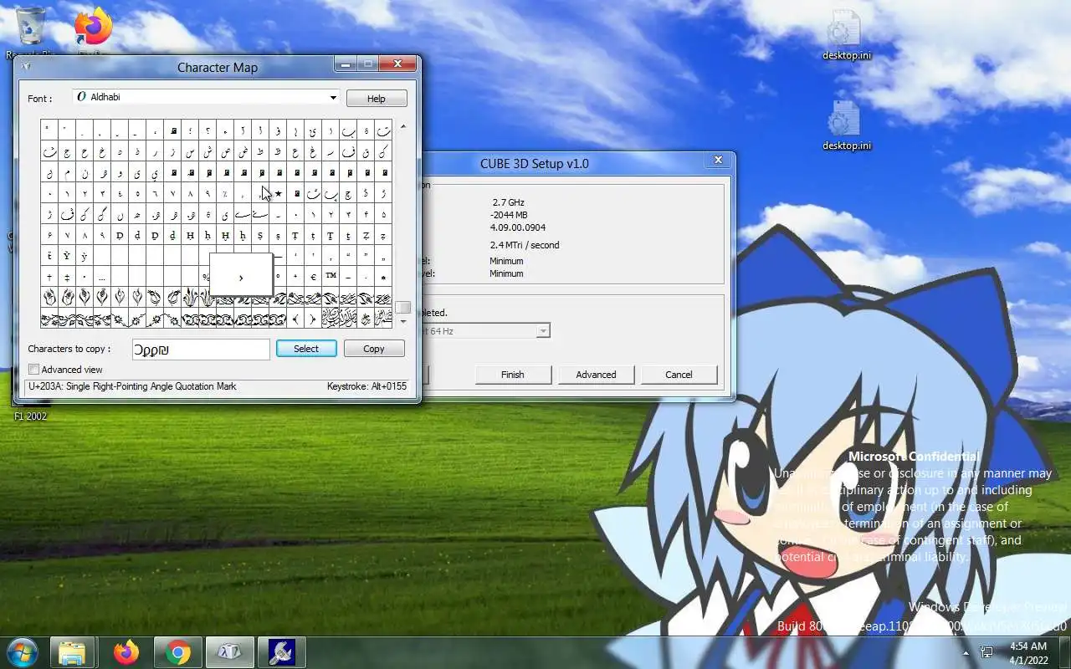Image resolution: width=1071 pixels, height=669 pixels.
Task: Click Advanced in CUBE 3D Setup
Action: 596,375
